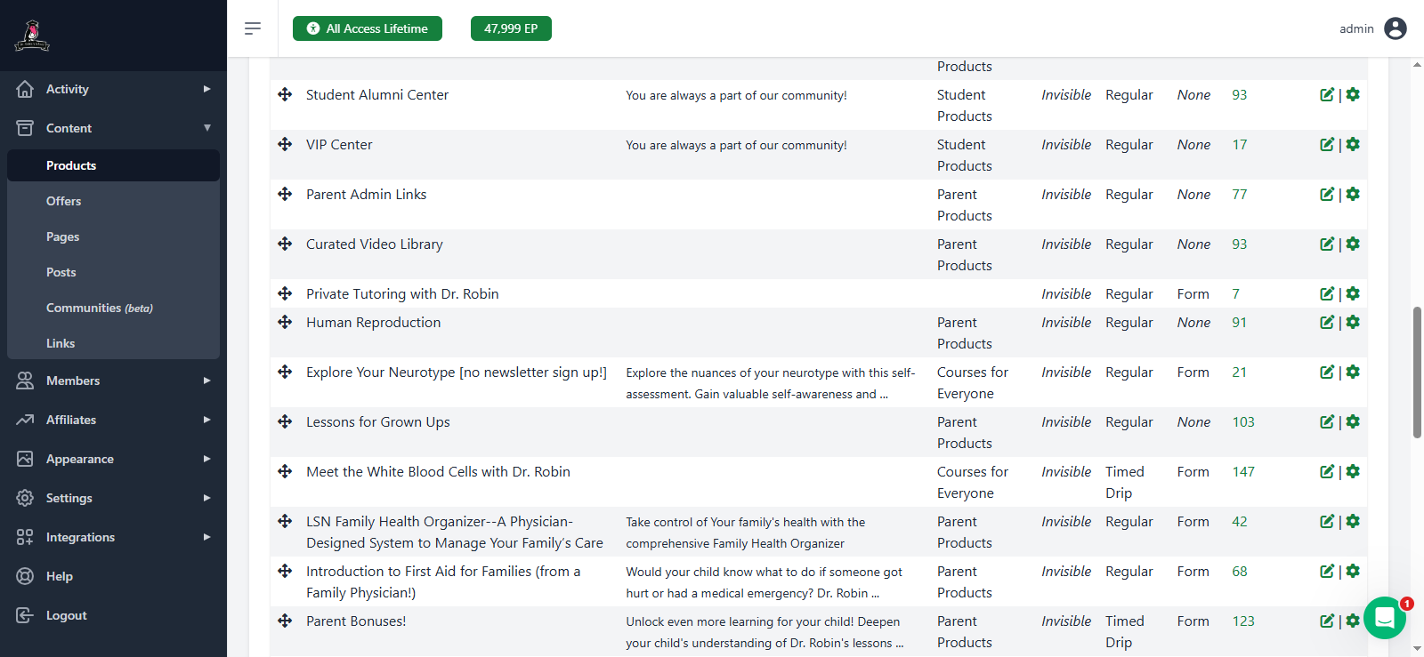Click move handle for Parent Bonuses!
Viewport: 1424px width, 657px height.
pyautogui.click(x=285, y=621)
